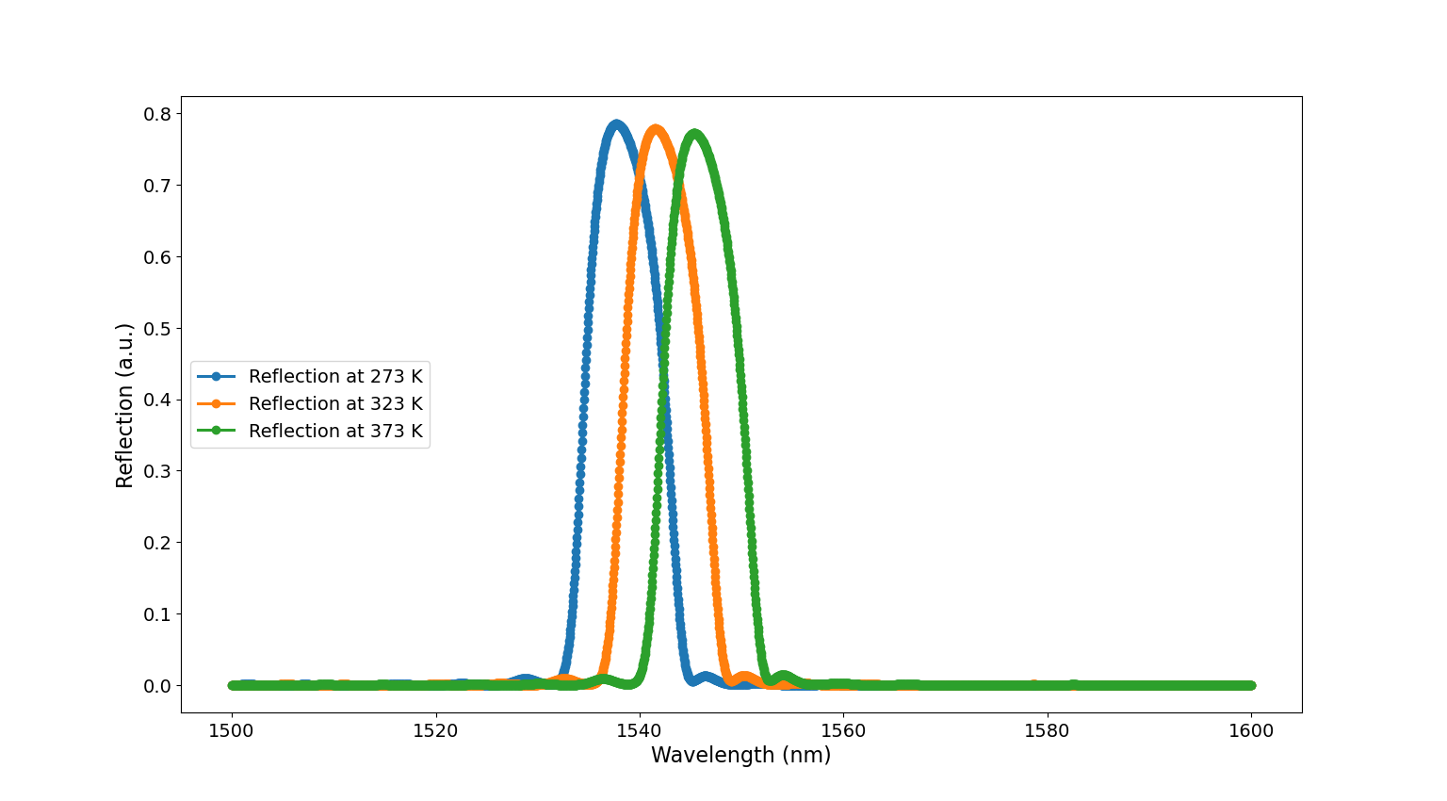Image resolution: width=1447 pixels, height=801 pixels.
Task: Click the orange legend marker for 323 K
Action: point(216,404)
